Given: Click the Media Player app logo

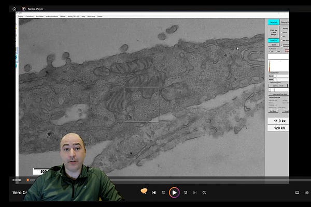Looking at the screenshot, I should 24,9.
